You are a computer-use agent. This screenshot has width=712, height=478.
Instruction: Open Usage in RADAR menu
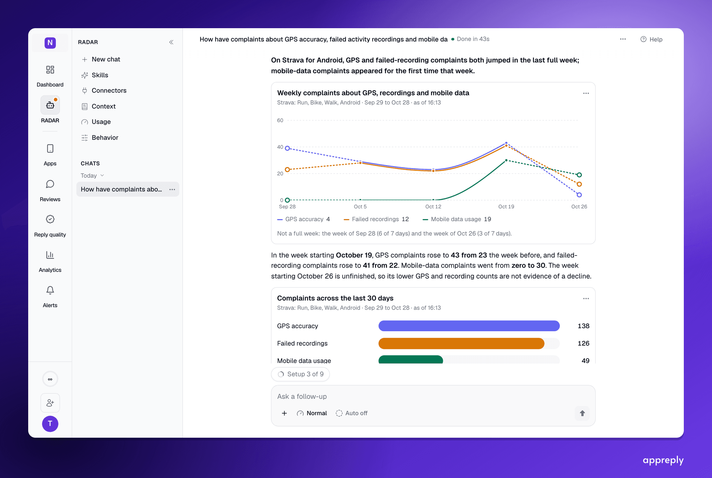pos(96,122)
